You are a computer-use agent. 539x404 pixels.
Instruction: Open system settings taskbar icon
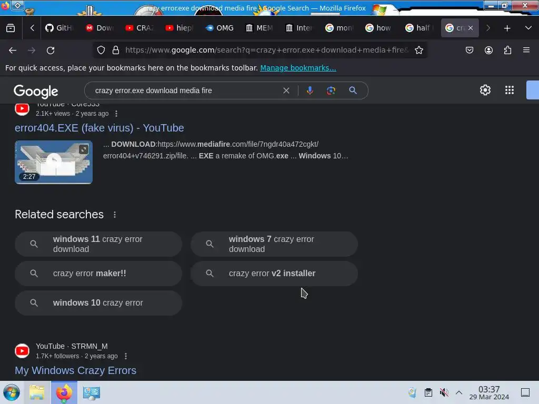(91, 392)
